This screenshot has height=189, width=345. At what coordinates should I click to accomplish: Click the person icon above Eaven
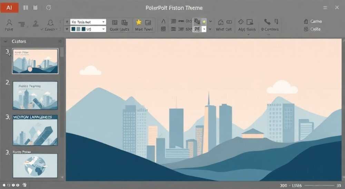[x=50, y=22]
